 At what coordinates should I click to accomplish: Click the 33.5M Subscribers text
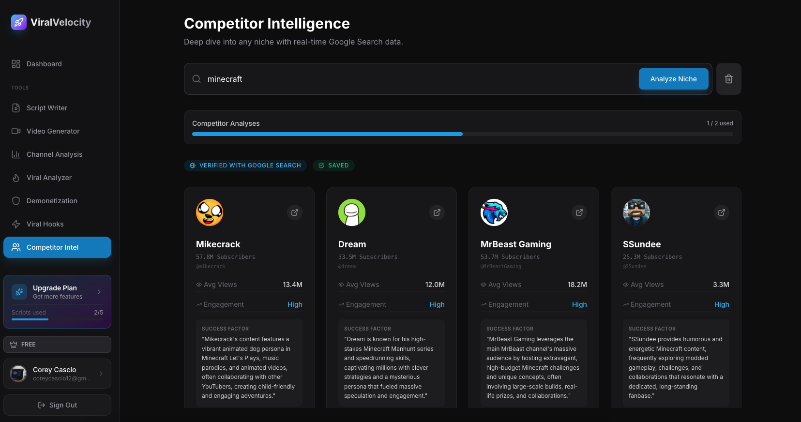point(368,257)
